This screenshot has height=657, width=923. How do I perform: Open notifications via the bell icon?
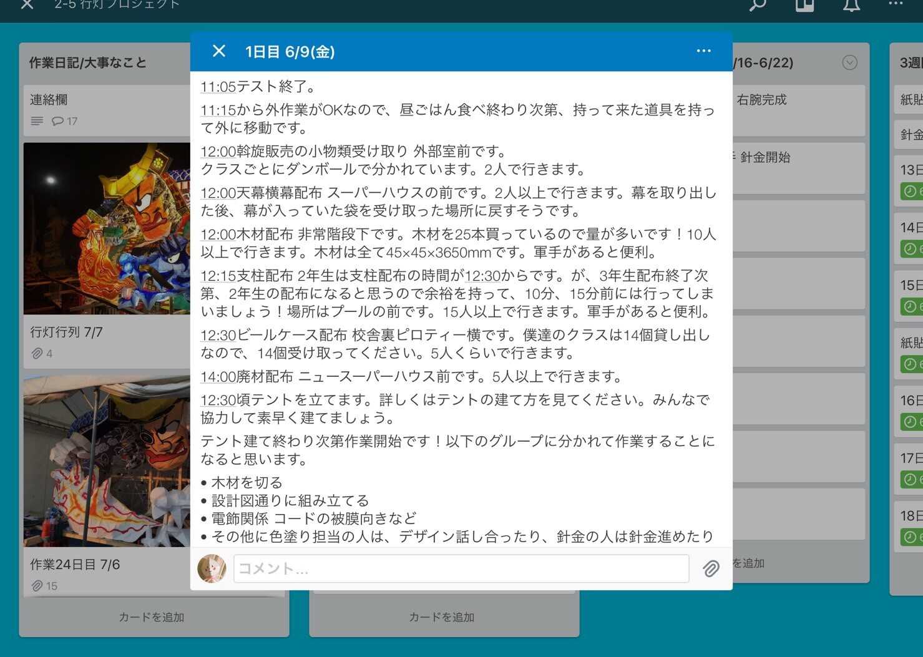click(x=851, y=5)
